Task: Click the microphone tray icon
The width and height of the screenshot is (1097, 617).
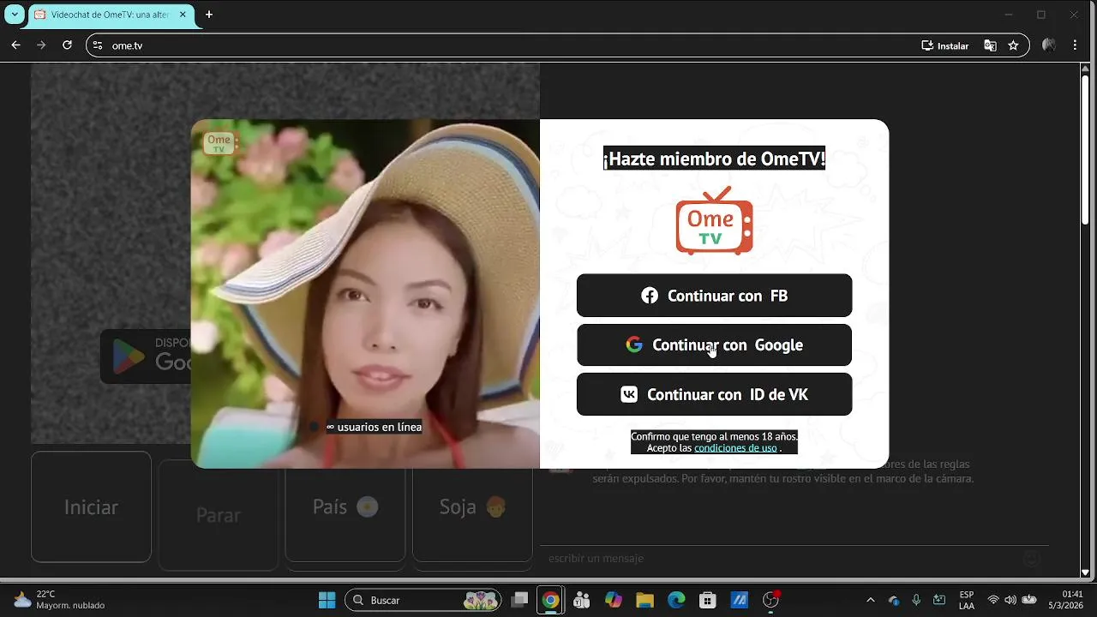Action: (x=916, y=600)
